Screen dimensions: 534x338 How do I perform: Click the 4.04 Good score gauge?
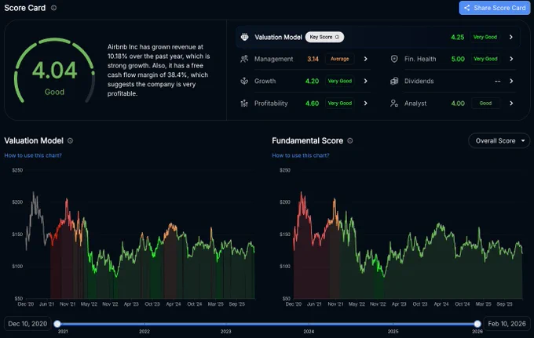(54, 70)
